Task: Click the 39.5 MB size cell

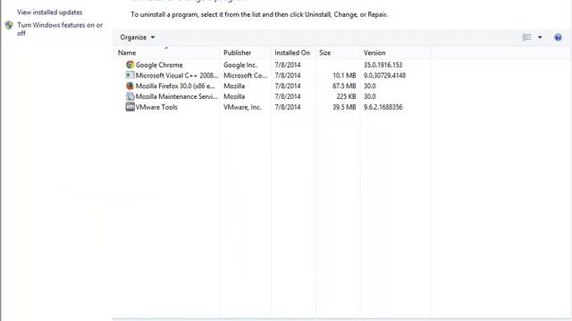Action: coord(344,107)
